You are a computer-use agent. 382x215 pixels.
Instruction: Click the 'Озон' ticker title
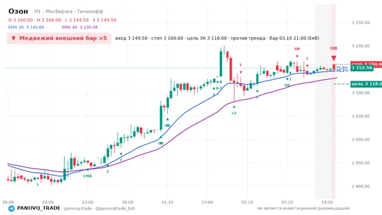point(19,11)
